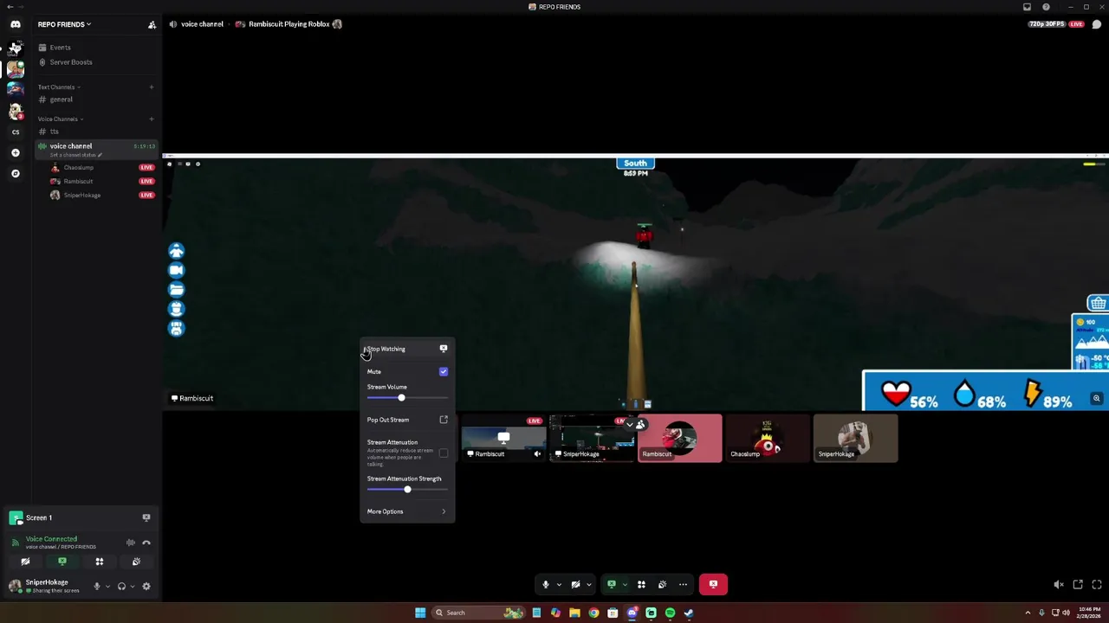Deafen with headphones icon in user panel
The image size is (1109, 623).
[x=121, y=586]
